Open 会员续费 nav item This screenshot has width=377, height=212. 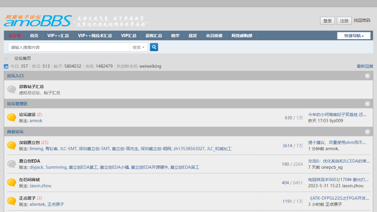click(x=214, y=36)
